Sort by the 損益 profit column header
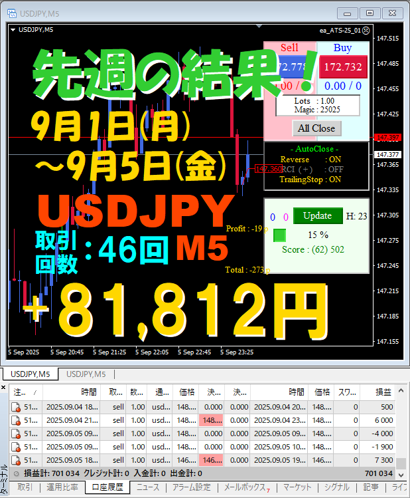 (x=377, y=392)
